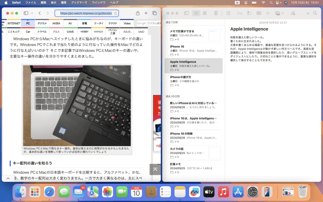Open Safari sidebar options dropdown arrow
The image size is (323, 202).
tap(32, 13)
